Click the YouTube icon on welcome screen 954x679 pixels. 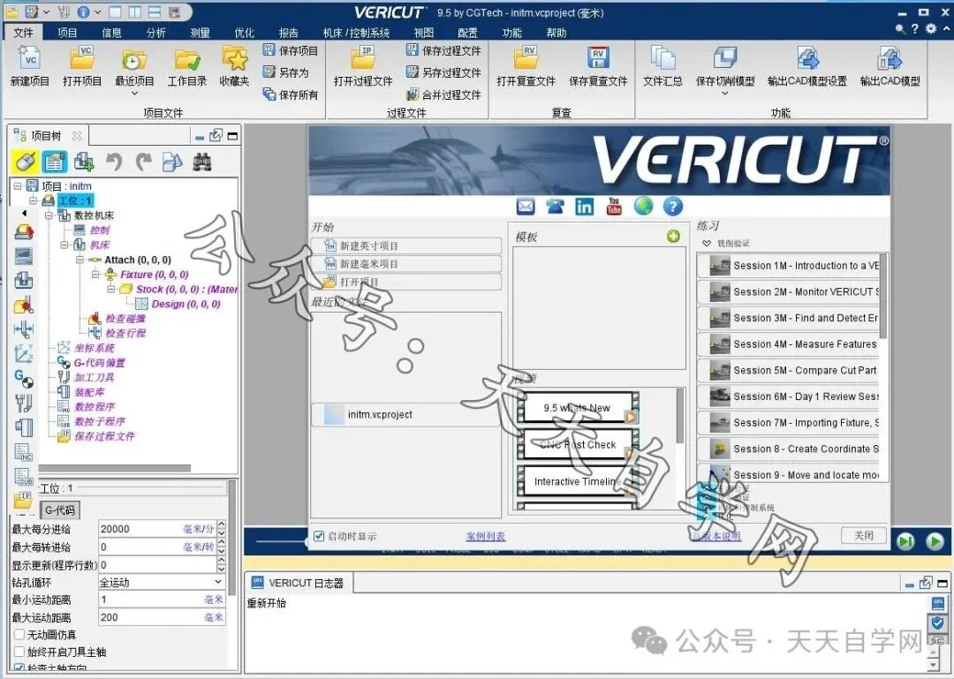(x=614, y=207)
